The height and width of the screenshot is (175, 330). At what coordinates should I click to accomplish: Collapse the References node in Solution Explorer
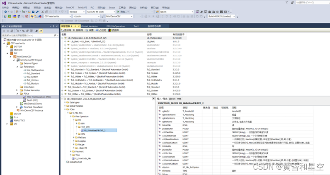pos(17,67)
